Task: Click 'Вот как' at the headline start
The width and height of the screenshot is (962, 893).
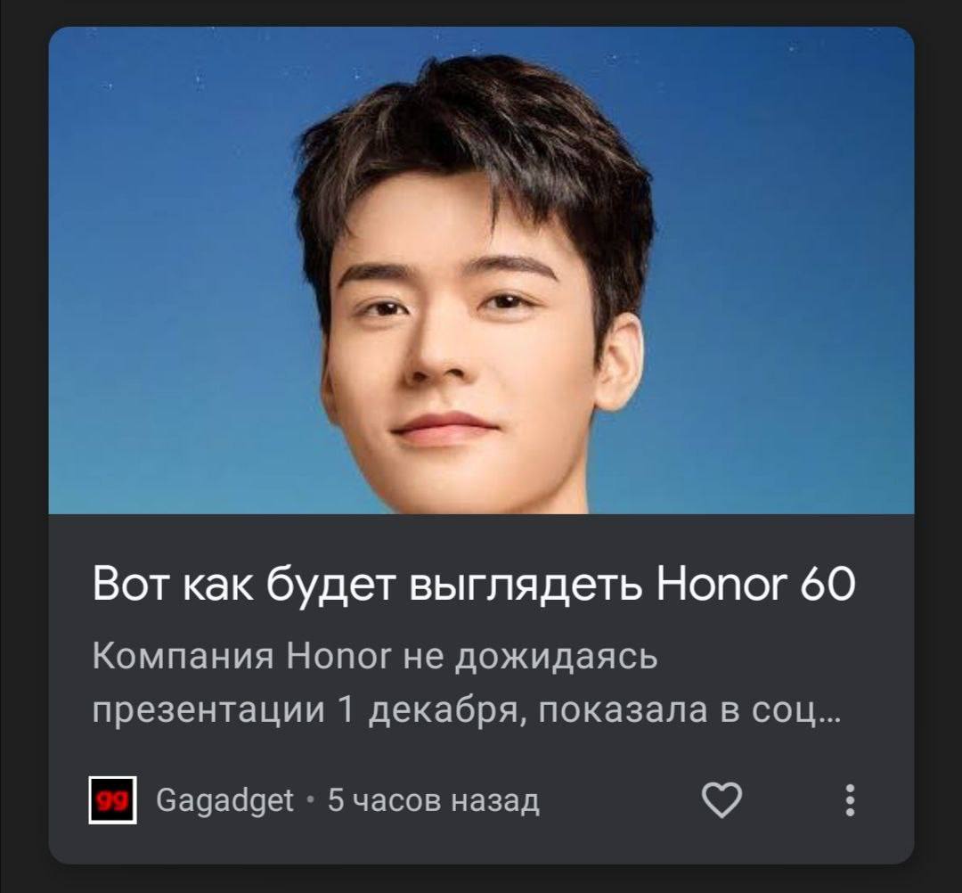Action: tap(173, 585)
